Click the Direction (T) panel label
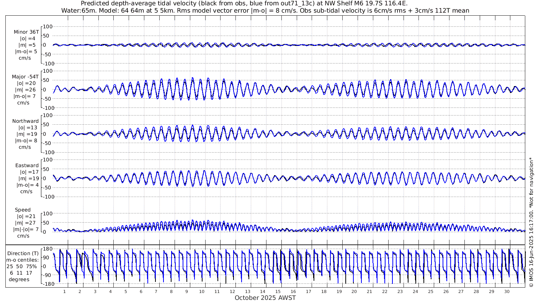The image size is (536, 306). tap(24, 253)
